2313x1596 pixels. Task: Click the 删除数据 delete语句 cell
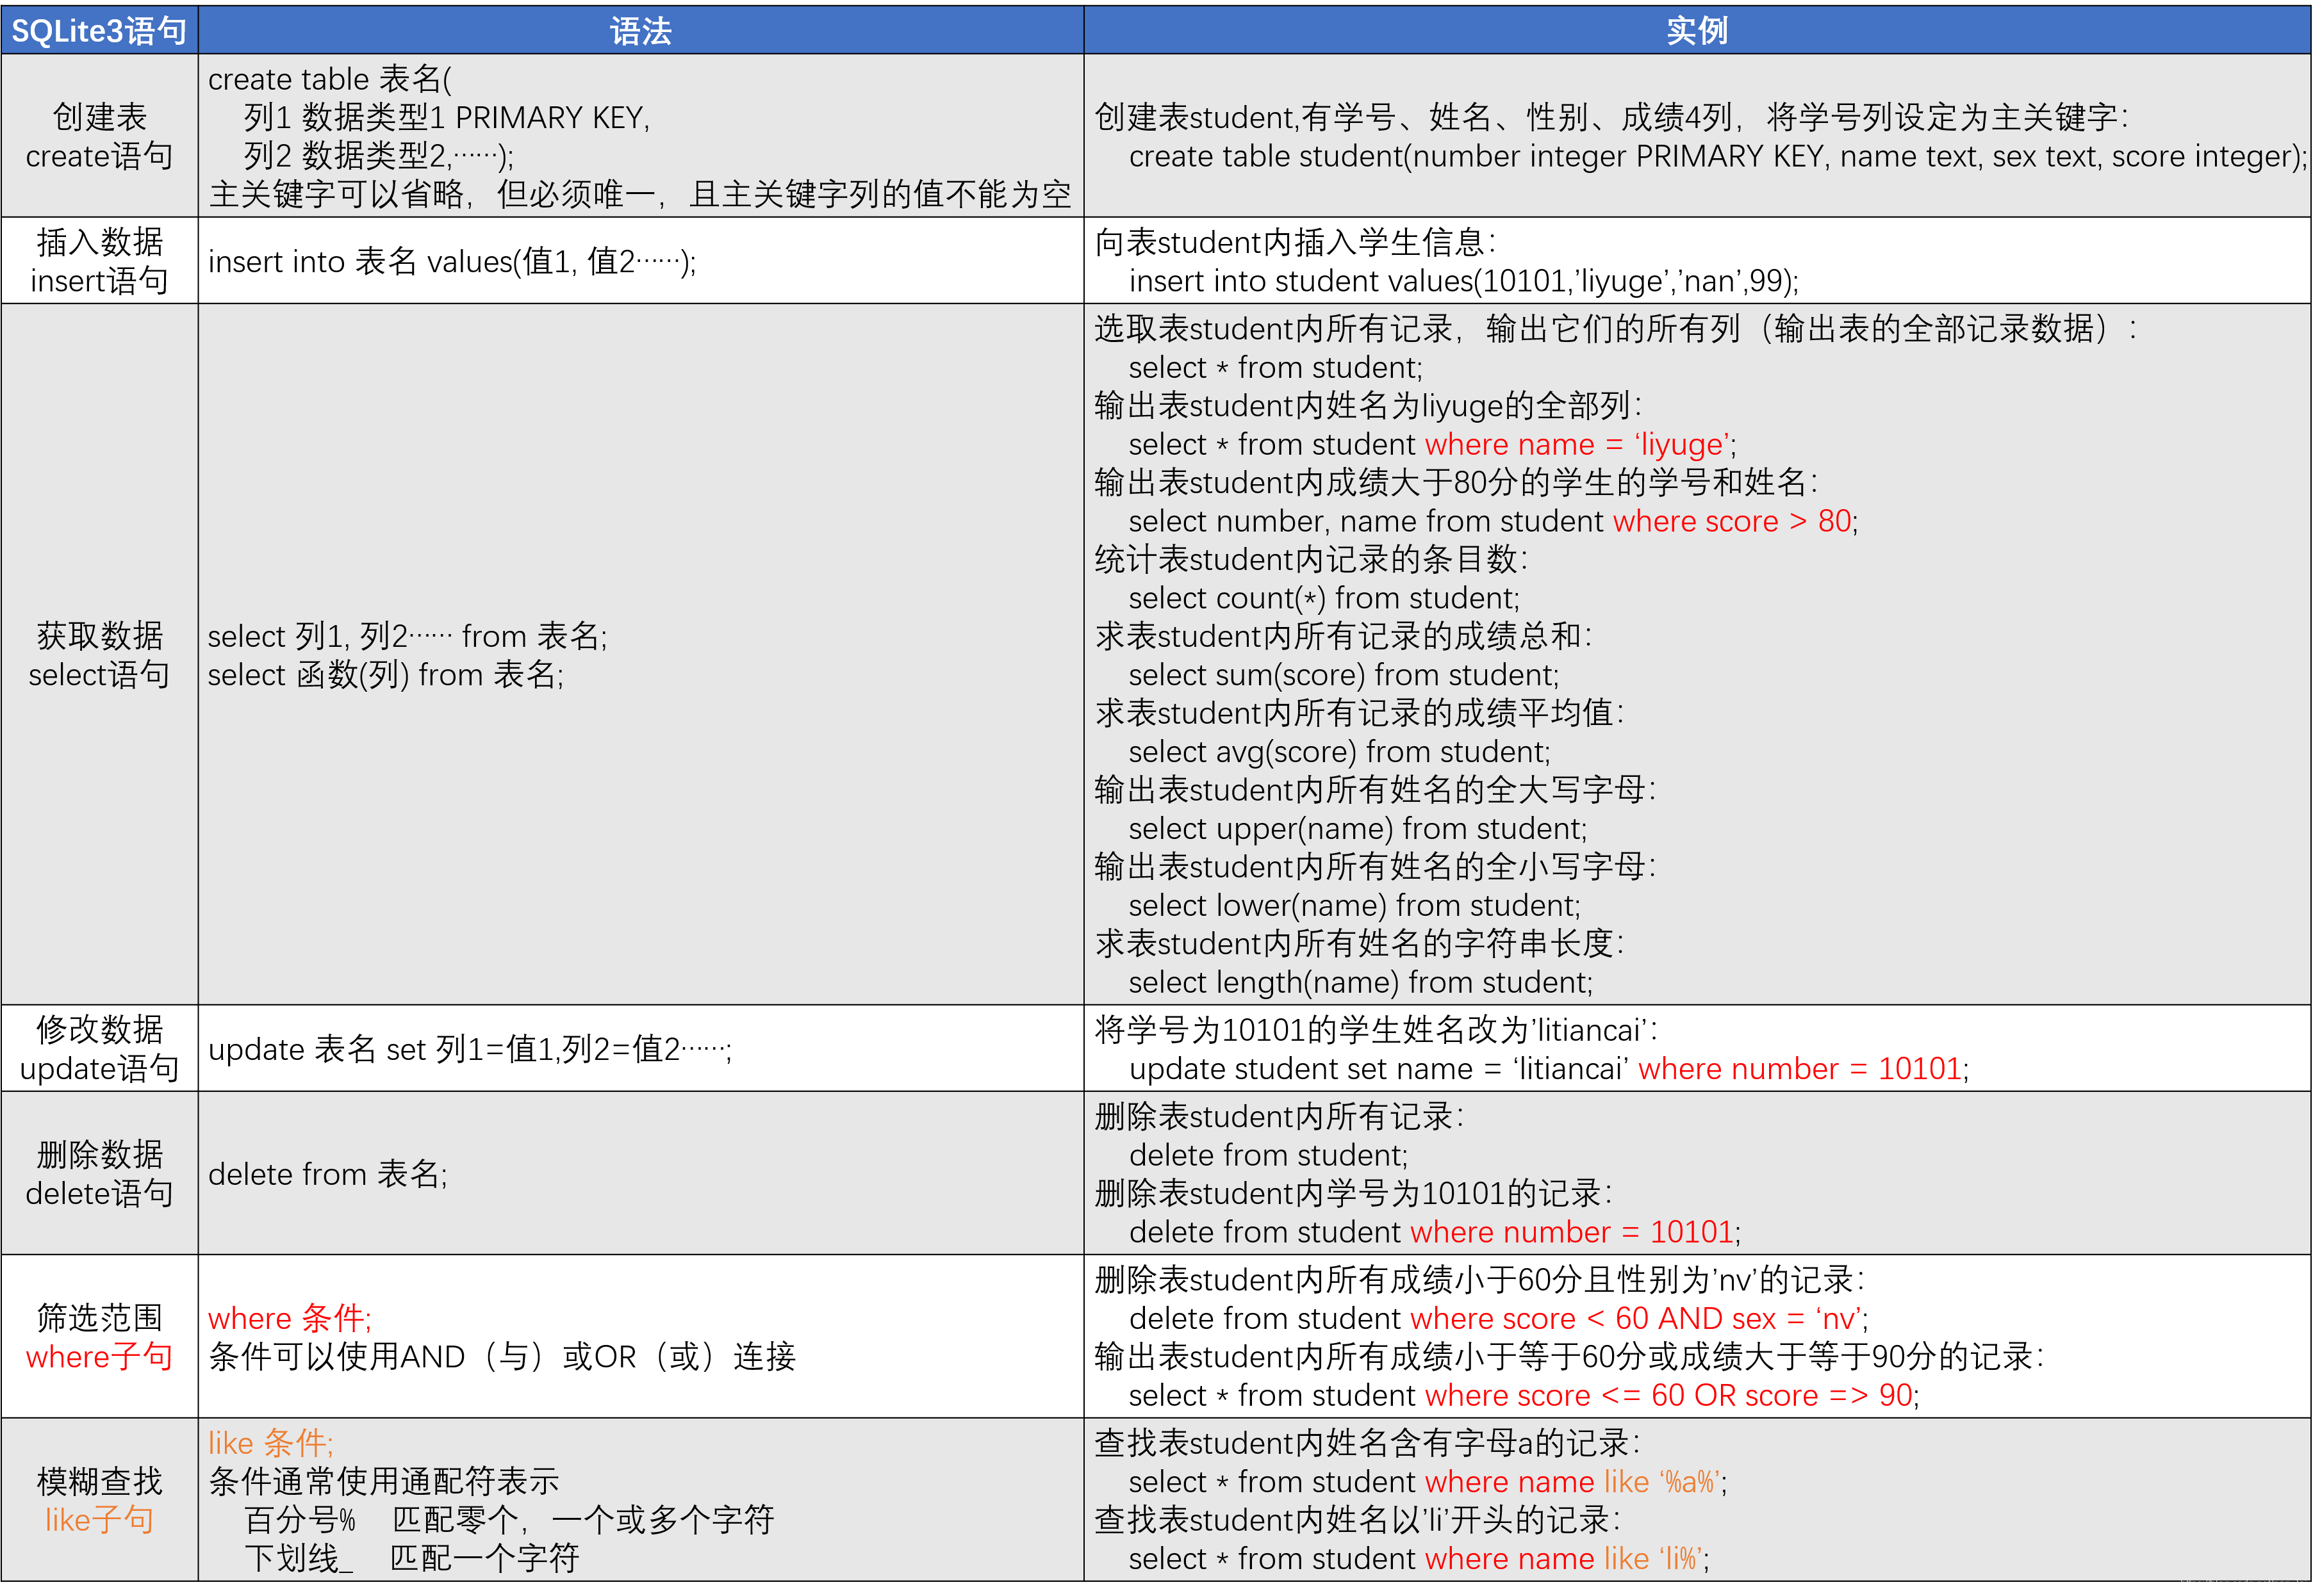pyautogui.click(x=99, y=1173)
